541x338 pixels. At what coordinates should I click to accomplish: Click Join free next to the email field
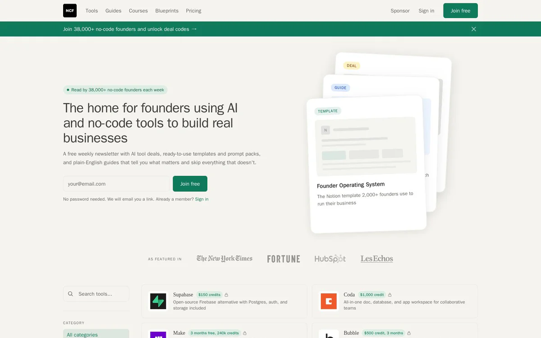(190, 184)
